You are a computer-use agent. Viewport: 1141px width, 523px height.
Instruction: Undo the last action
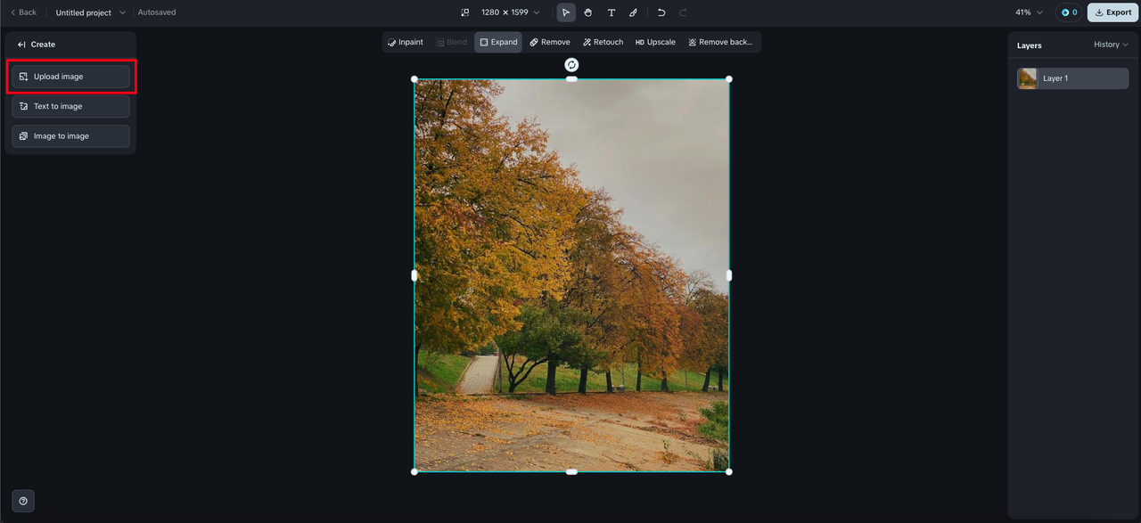click(661, 12)
